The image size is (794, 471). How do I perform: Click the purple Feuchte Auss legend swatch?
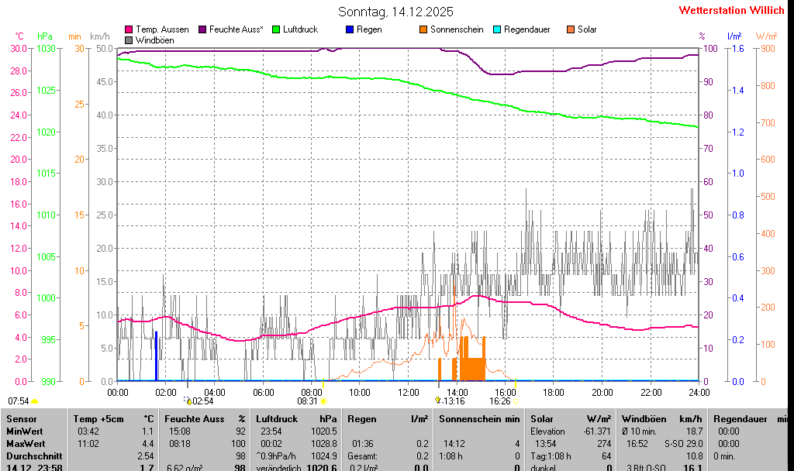[203, 29]
